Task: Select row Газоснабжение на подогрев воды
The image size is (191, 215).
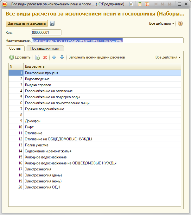Action: 95,97
